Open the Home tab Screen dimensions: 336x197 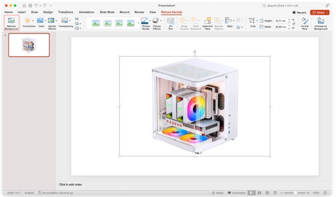click(8, 12)
